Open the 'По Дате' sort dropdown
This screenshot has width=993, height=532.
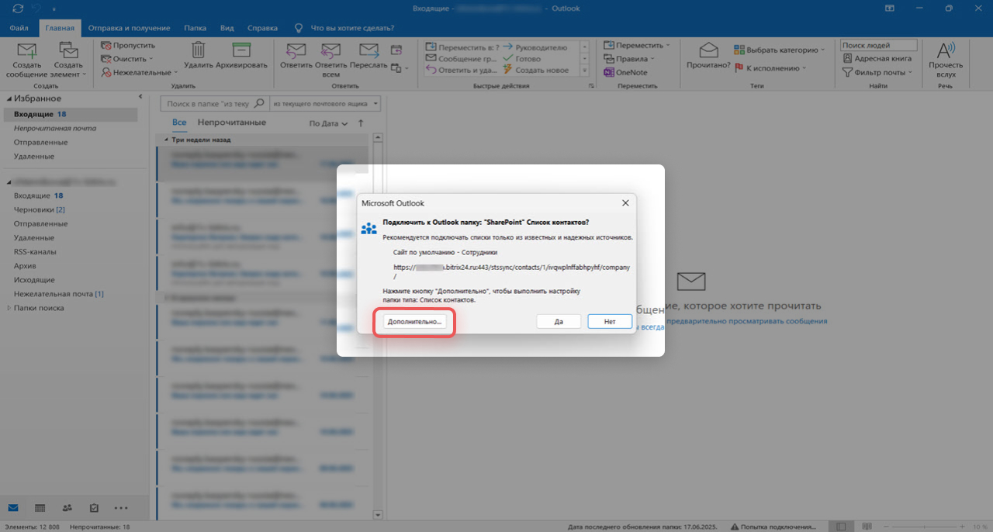coord(328,123)
